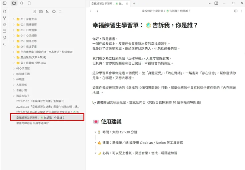Switch to reading view book icon
The image size is (245, 170).
pos(236,11)
